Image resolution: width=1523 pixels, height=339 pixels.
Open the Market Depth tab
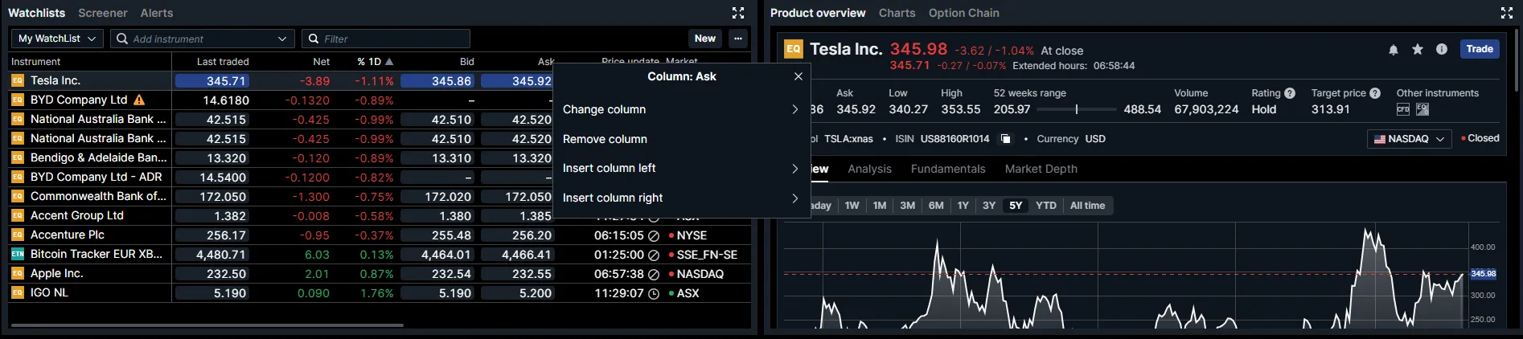point(1041,169)
